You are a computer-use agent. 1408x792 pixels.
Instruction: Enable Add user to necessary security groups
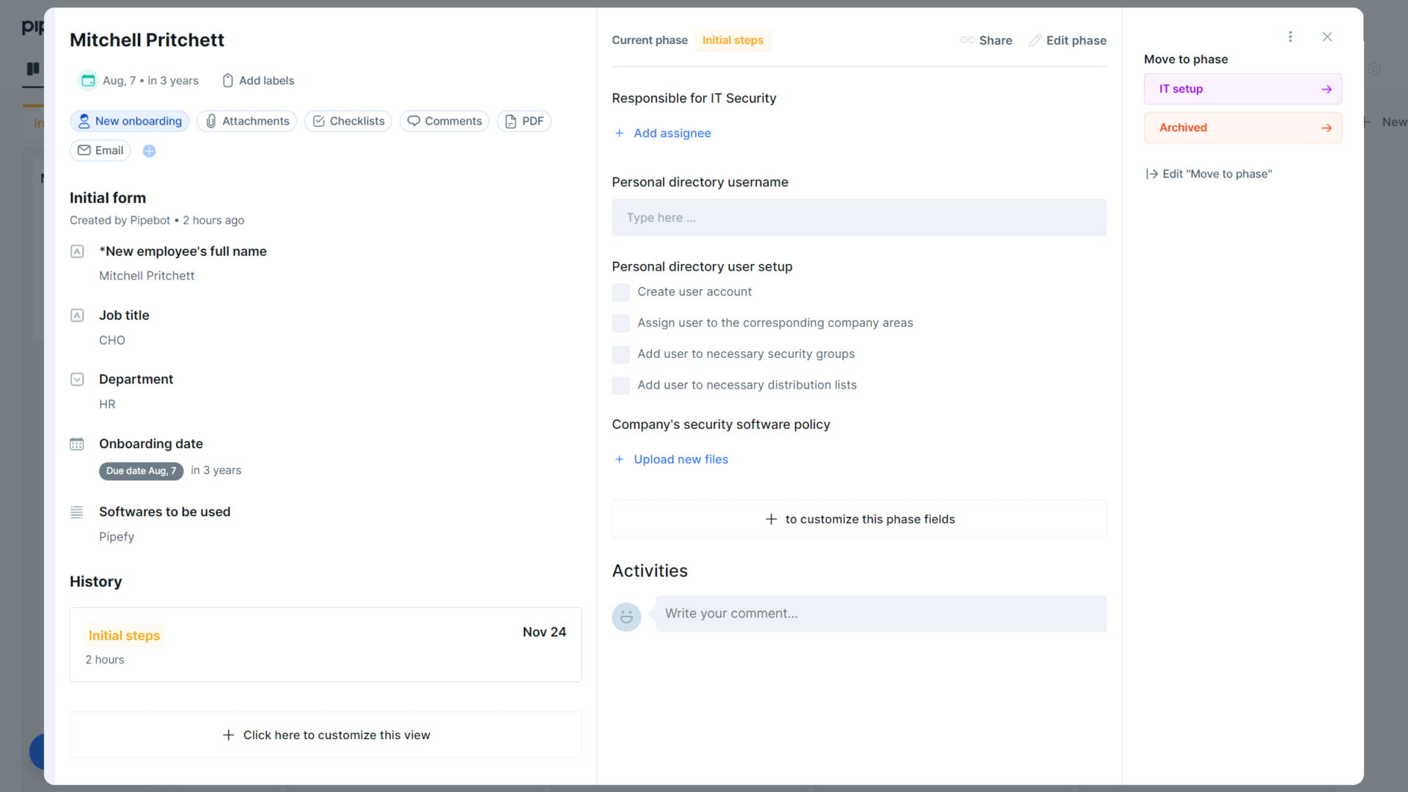[620, 354]
